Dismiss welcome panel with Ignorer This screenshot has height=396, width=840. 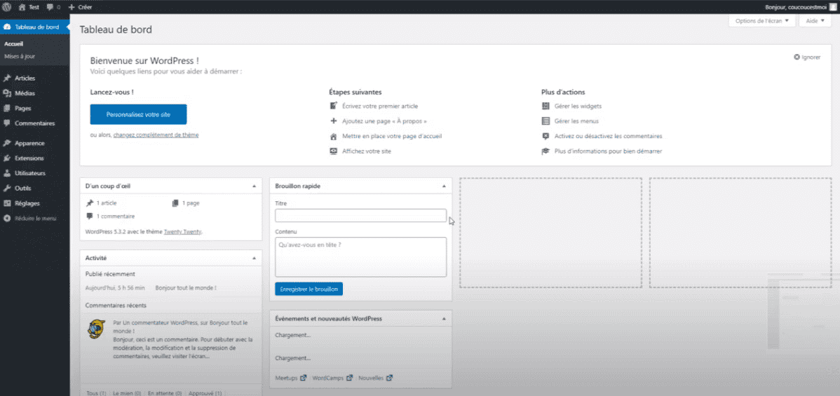pyautogui.click(x=807, y=57)
